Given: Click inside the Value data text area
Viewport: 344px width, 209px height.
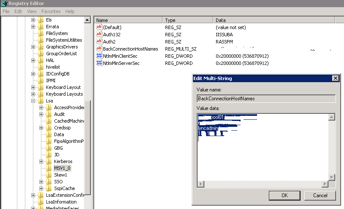Looking at the screenshot, I should (x=262, y=160).
